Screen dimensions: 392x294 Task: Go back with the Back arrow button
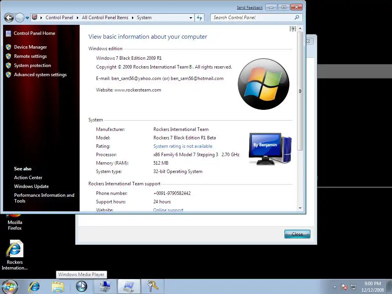[9, 18]
